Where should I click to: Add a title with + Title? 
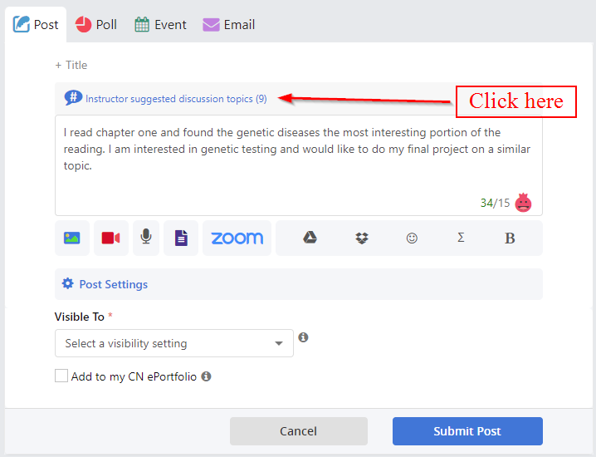click(x=71, y=65)
